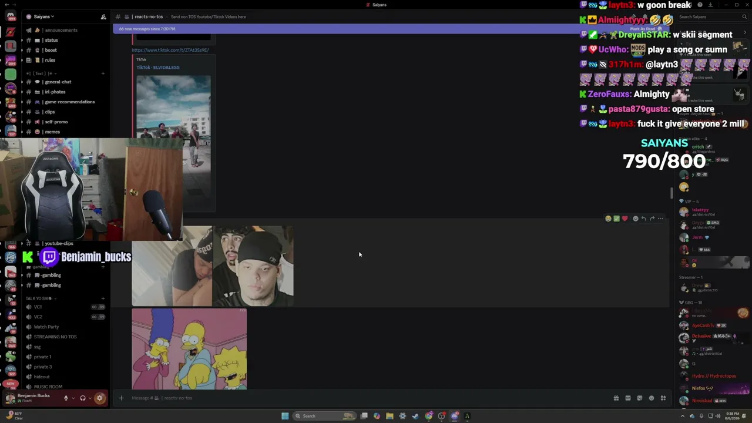This screenshot has height=423, width=752.
Task: Open the sticker picker
Action: pos(640,398)
